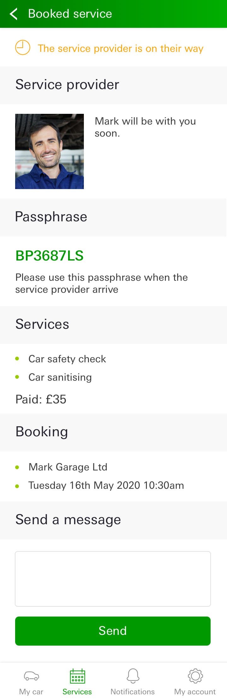Open My account gear icon
The width and height of the screenshot is (227, 700).
tap(195, 676)
